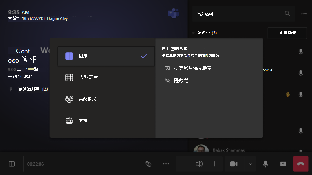Toggle microphone for the AV/13 room participant
Image resolution: width=312 pixels, height=175 pixels.
coord(301,73)
